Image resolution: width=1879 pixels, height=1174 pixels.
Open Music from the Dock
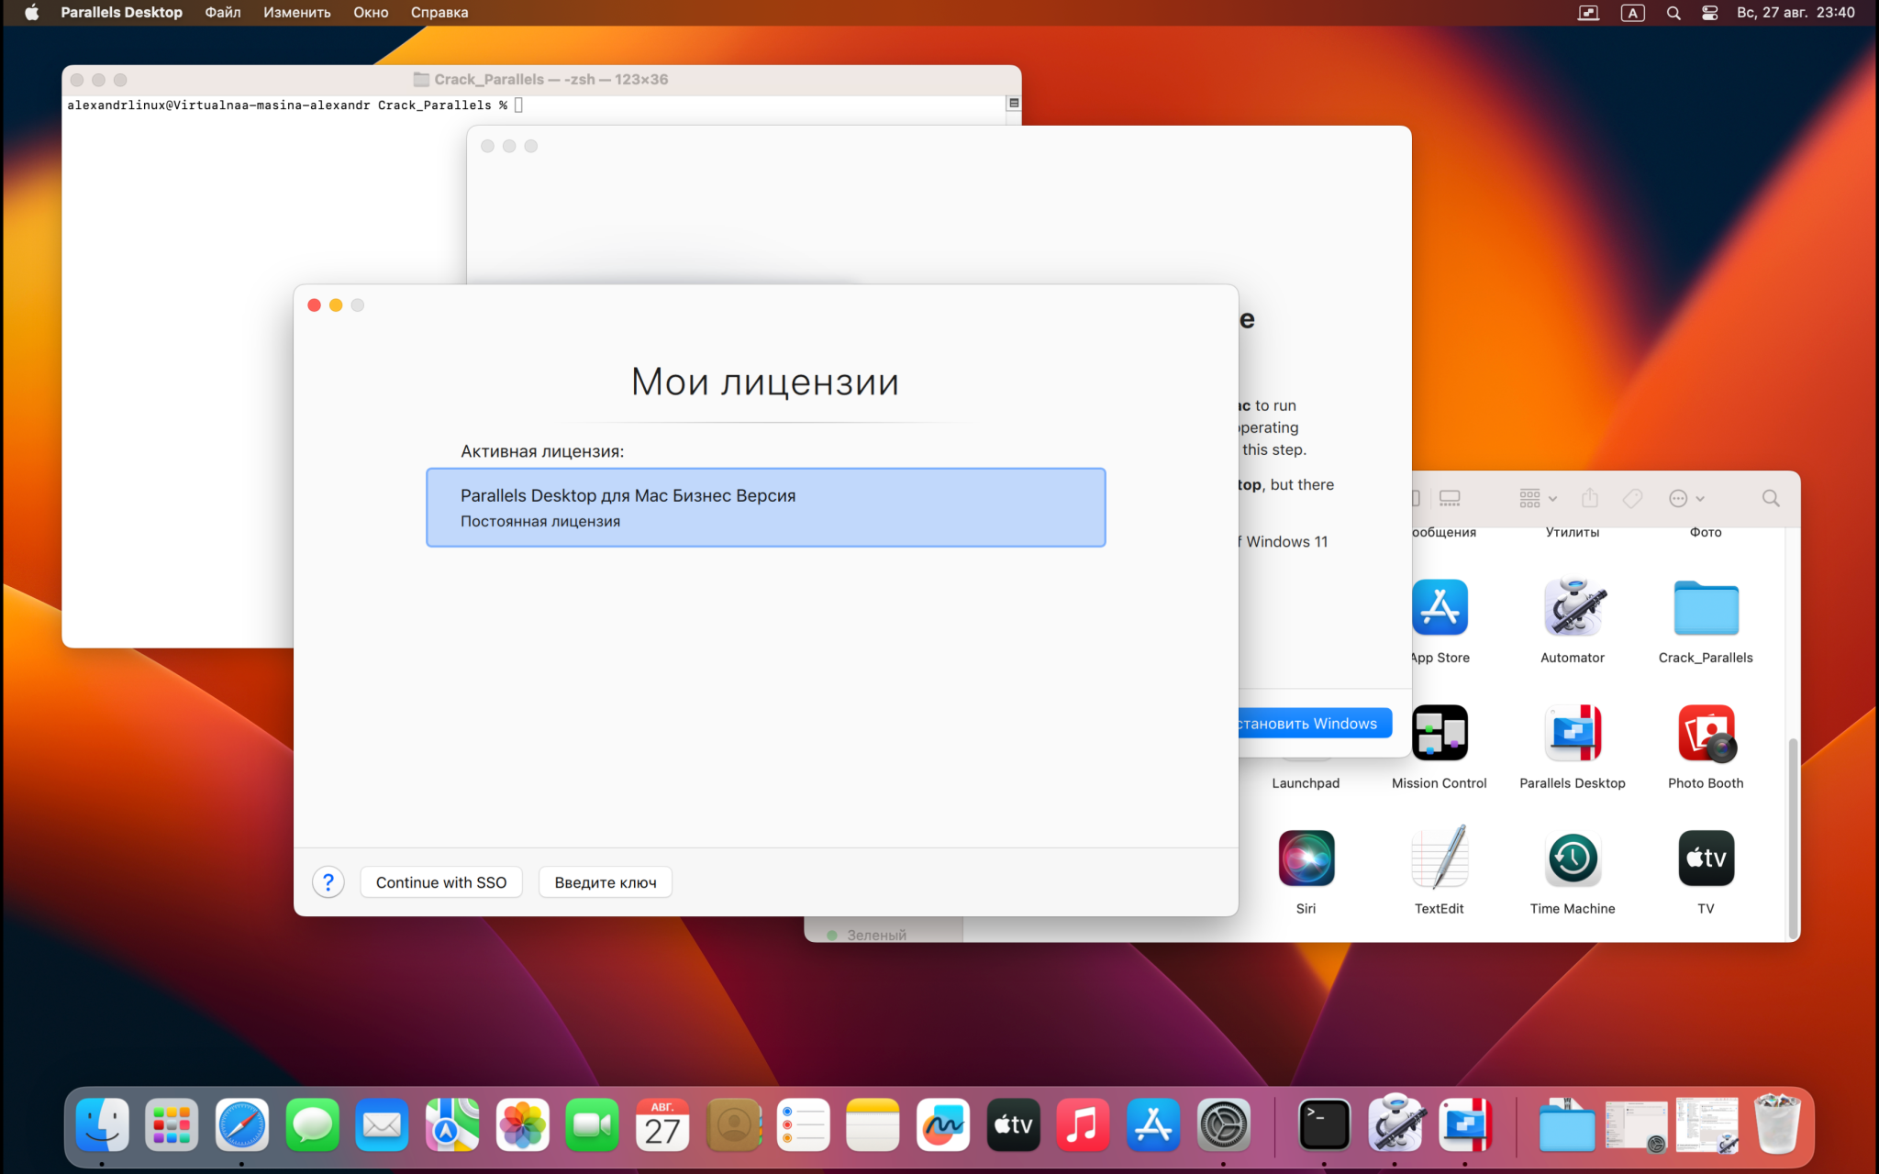coord(1083,1124)
